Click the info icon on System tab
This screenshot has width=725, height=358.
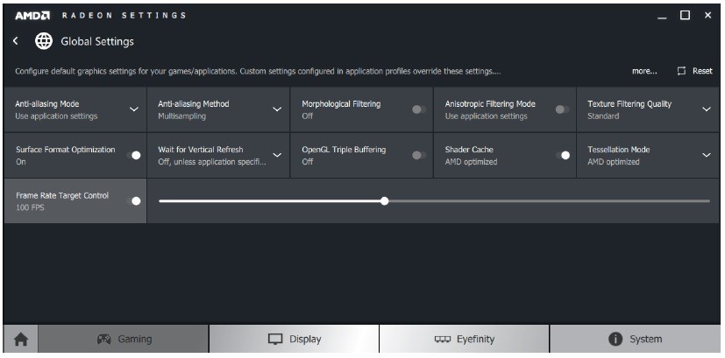click(615, 339)
